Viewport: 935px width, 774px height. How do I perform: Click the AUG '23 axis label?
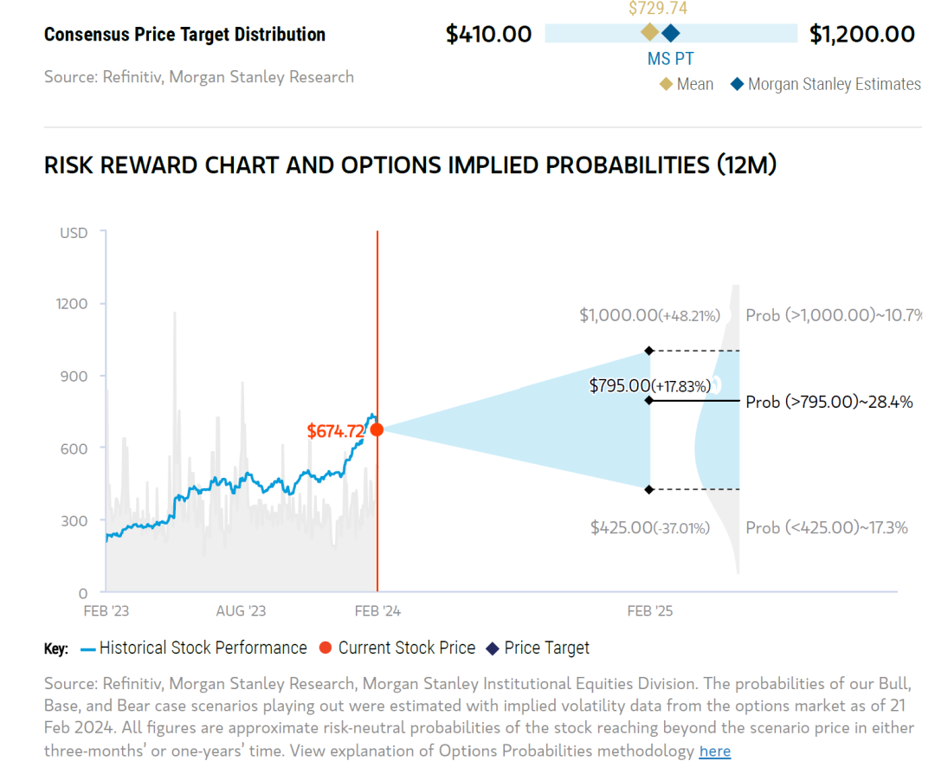tap(241, 611)
